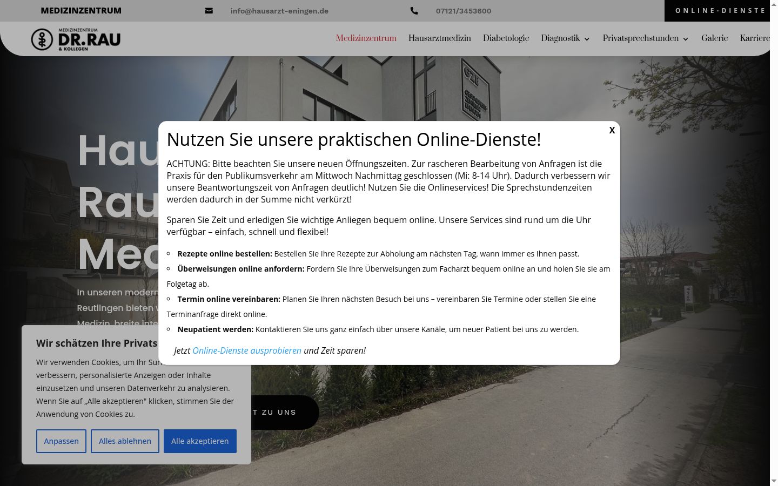Call the 07121/3453600 phone link
The width and height of the screenshot is (778, 486).
coord(464,11)
